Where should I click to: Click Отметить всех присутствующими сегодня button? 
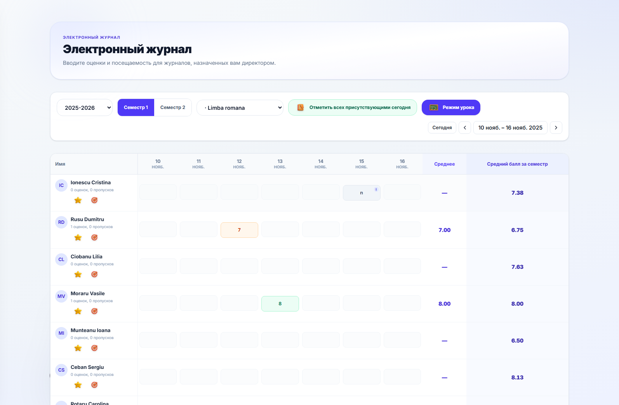pos(353,107)
